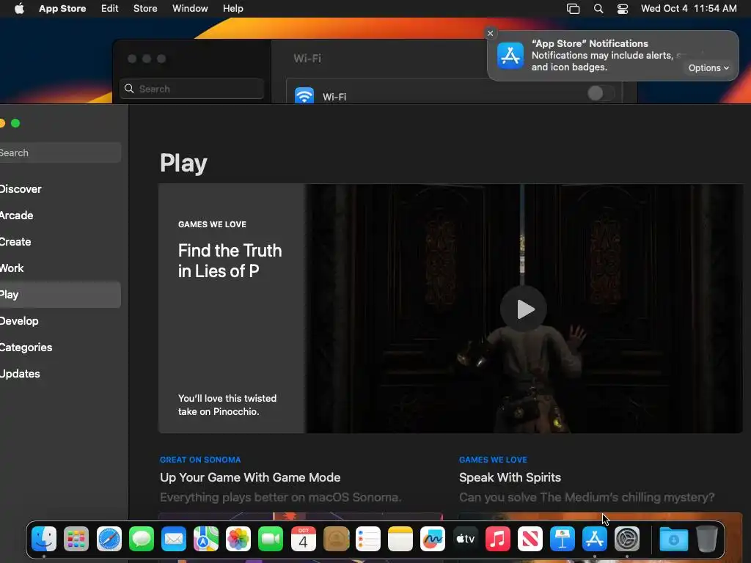Viewport: 751px width, 563px height.
Task: Select Updates in App Store sidebar
Action: 59,373
